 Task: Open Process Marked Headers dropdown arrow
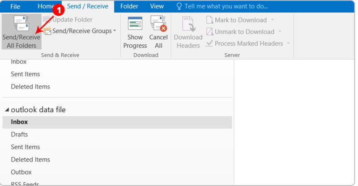coord(288,43)
